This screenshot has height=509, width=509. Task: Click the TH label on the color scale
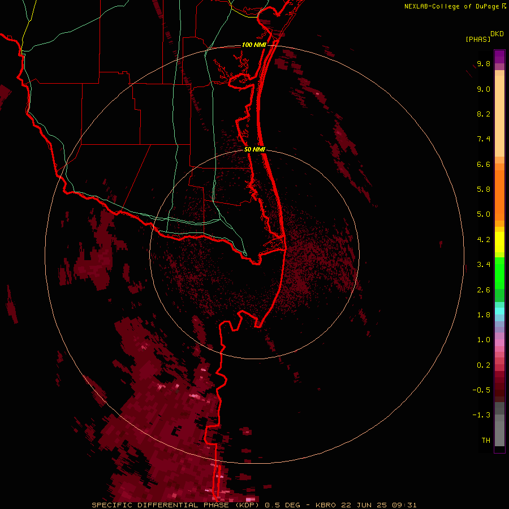[x=486, y=441]
